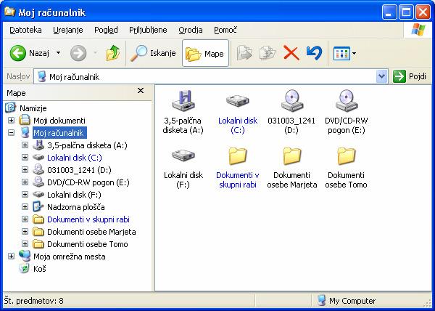Select the floppy drive (A:) icon
The image size is (435, 311).
(183, 100)
